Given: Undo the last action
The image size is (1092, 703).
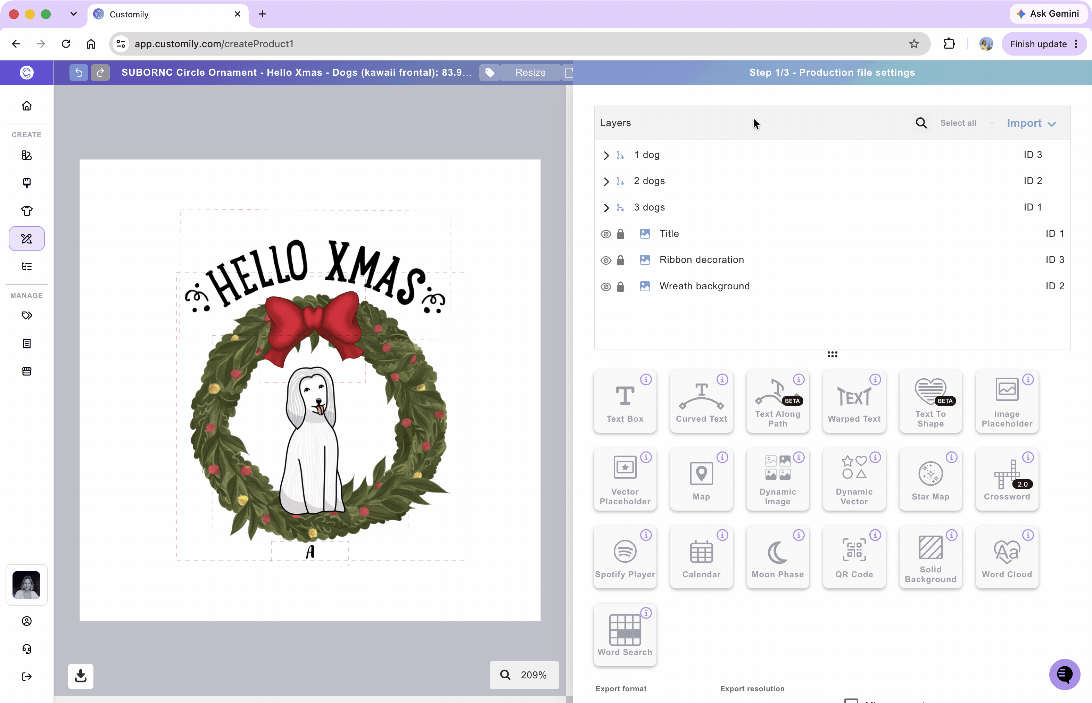Looking at the screenshot, I should [x=78, y=73].
